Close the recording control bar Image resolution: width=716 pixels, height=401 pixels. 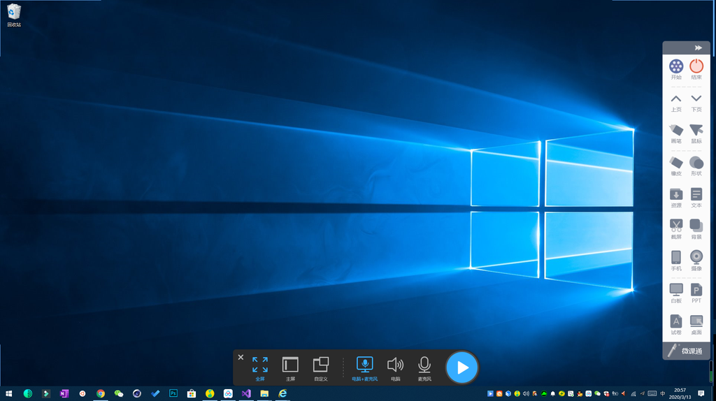coord(241,357)
